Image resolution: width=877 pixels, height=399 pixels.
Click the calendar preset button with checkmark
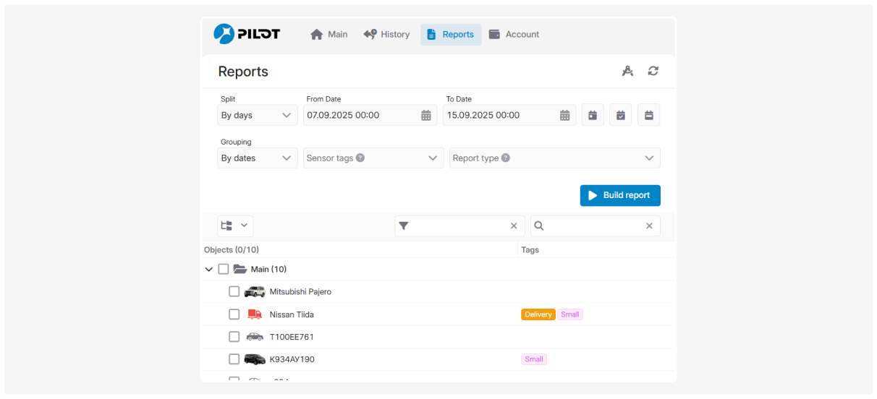621,115
